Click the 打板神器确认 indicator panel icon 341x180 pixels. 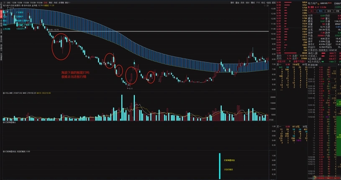(4, 122)
